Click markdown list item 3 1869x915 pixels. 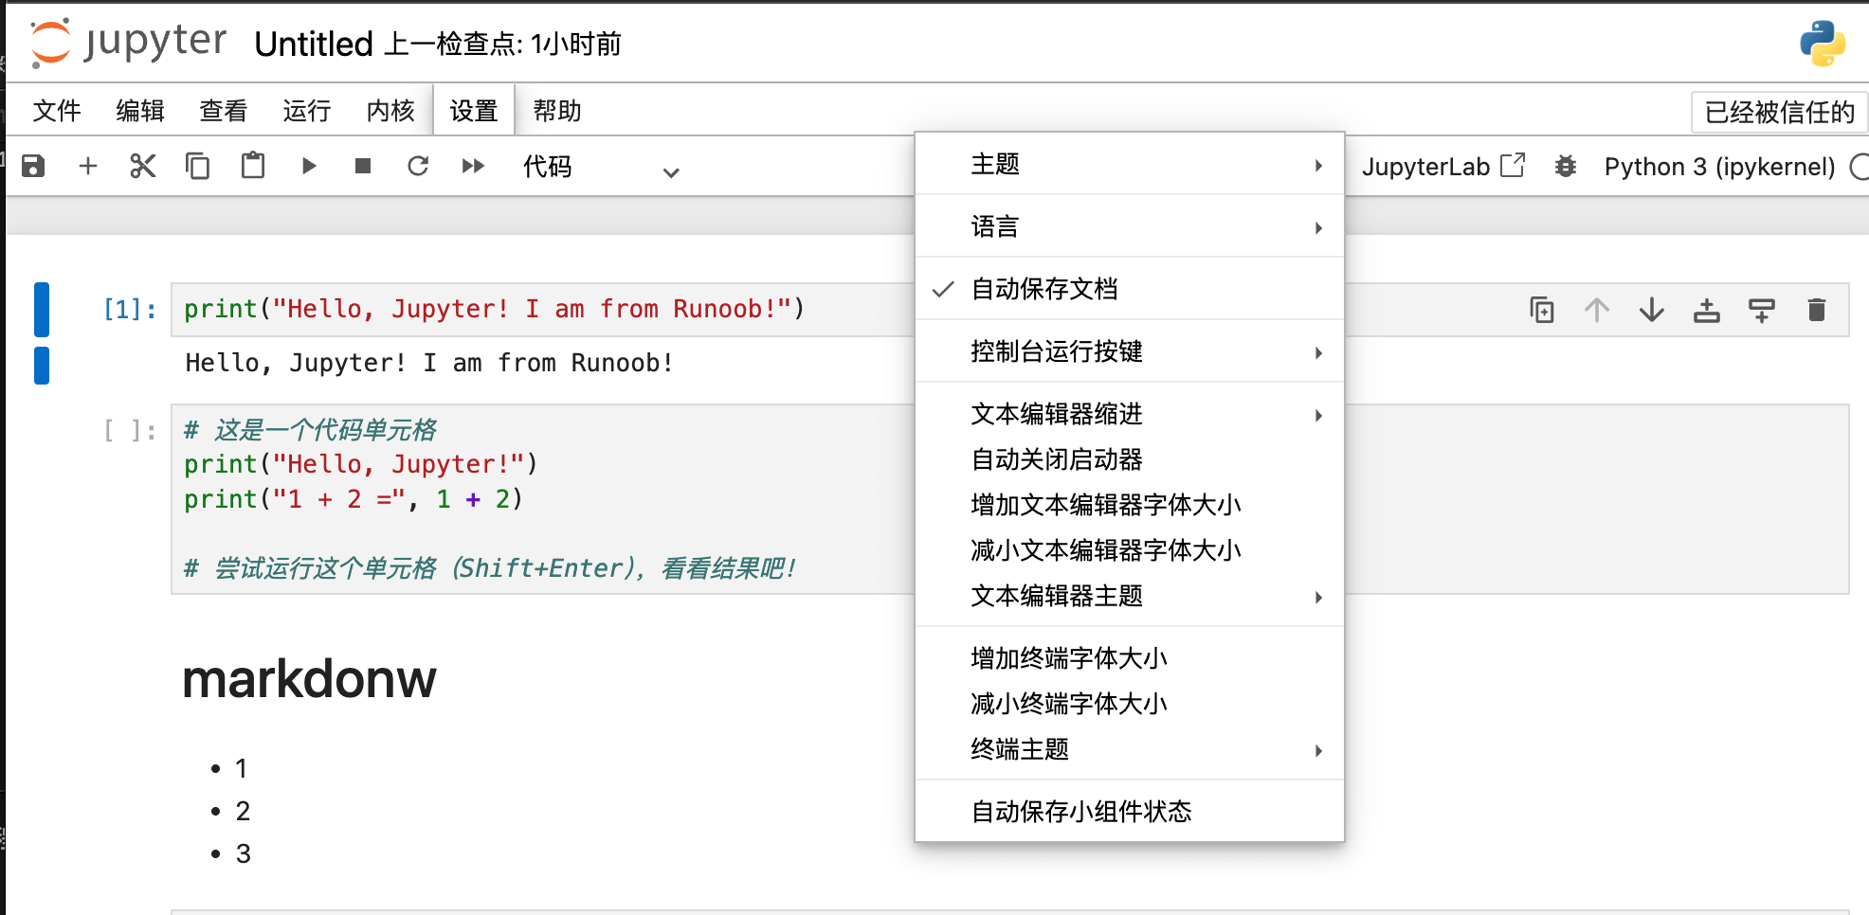tap(243, 854)
